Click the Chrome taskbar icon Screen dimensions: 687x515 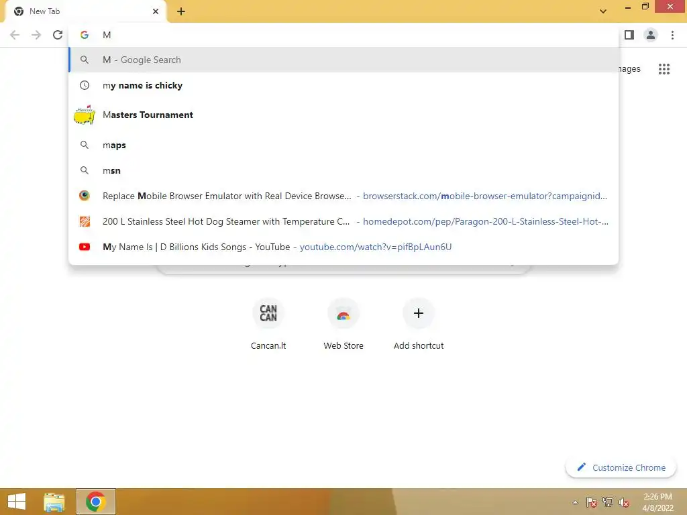click(96, 502)
